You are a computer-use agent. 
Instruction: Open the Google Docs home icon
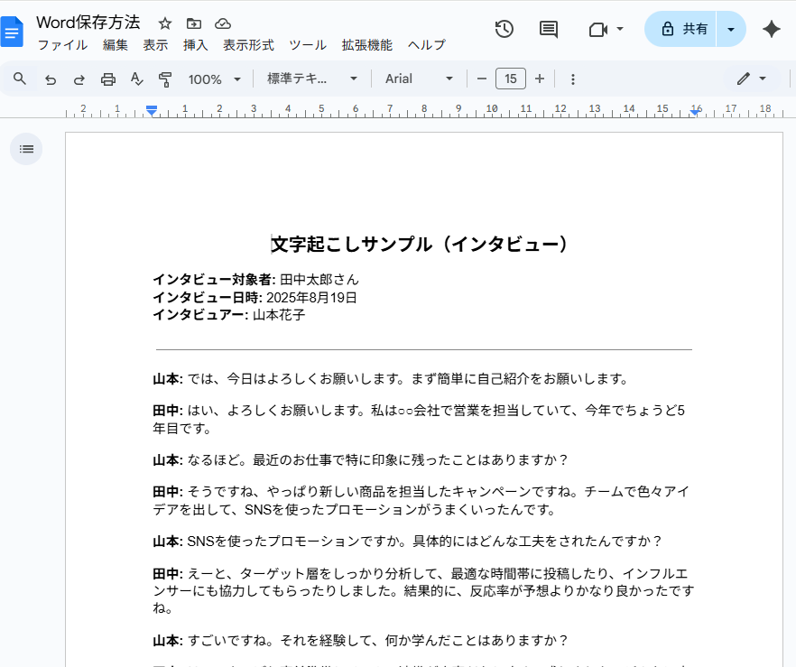12,32
